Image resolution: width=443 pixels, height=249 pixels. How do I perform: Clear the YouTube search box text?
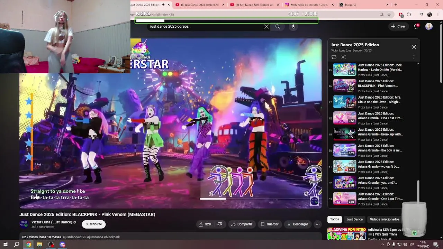click(x=266, y=27)
